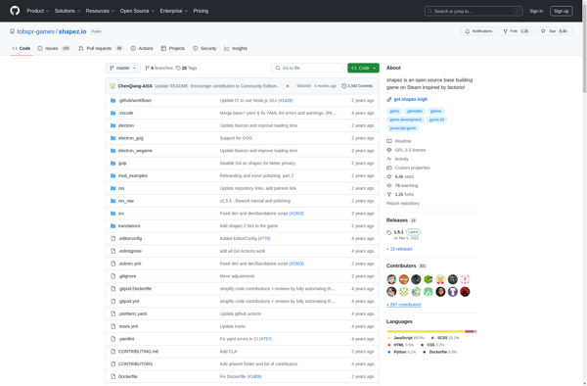Open the gulp folder
Screen dimensions: 587x386
[x=122, y=163]
